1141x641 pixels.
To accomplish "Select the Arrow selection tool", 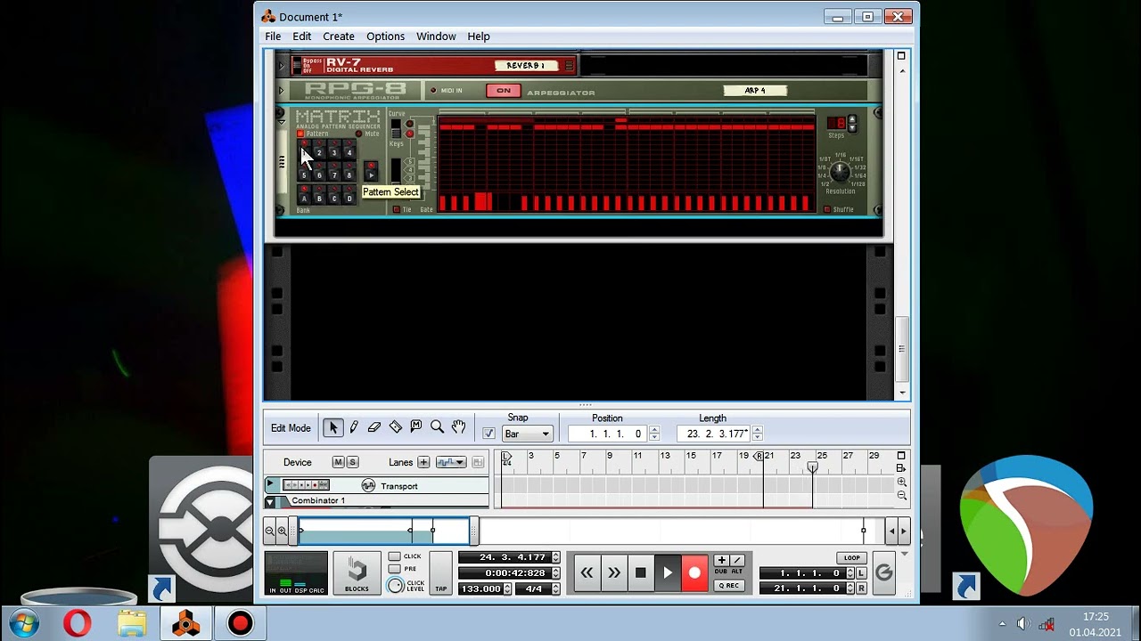I will point(332,428).
